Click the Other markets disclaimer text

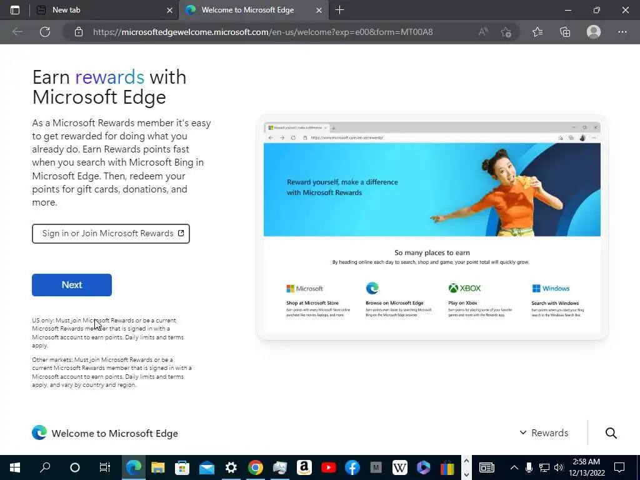[x=112, y=372]
